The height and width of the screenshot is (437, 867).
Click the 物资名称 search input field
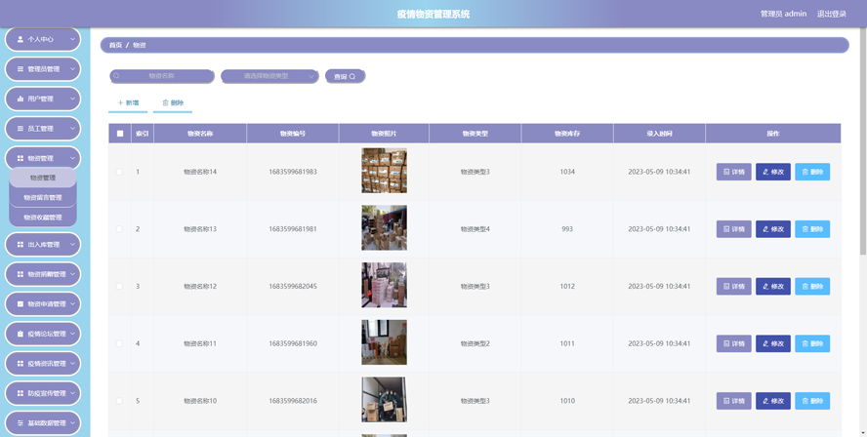tap(162, 76)
